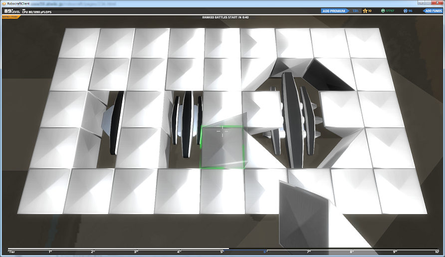Select the green-highlighted cube under the crosshair
The width and height of the screenshot is (445, 257).
click(x=222, y=147)
